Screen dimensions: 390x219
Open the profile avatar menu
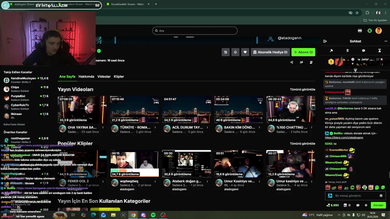[x=378, y=31]
